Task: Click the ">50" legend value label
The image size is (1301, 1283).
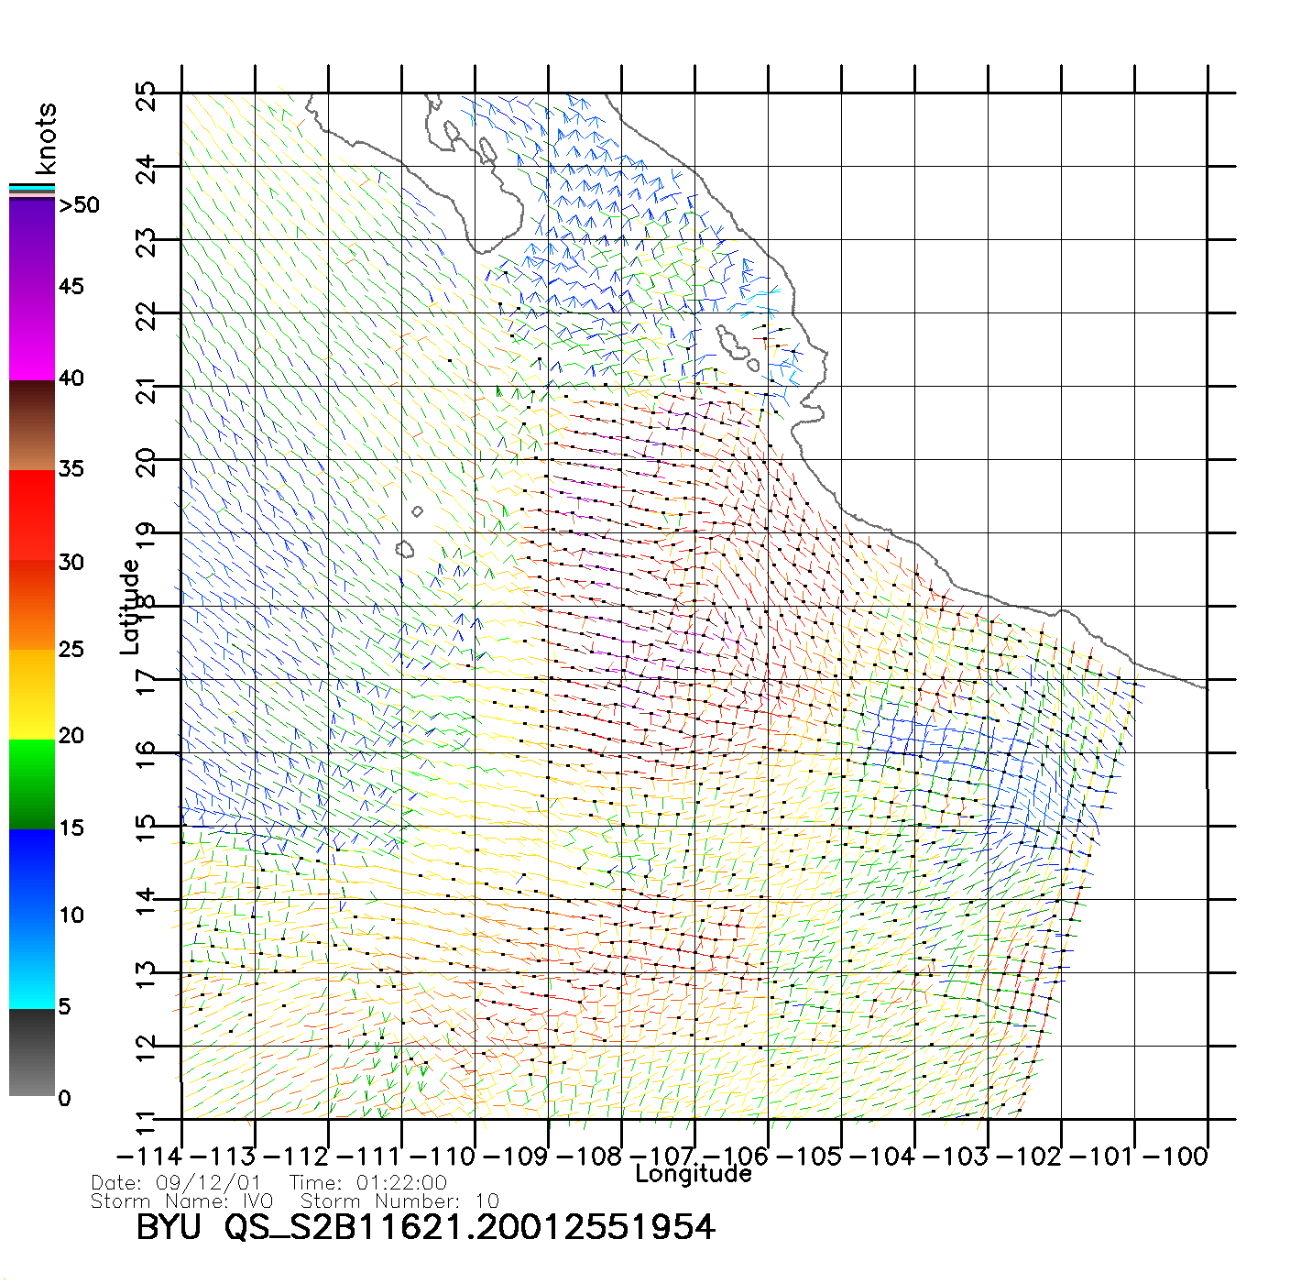Action: click(x=79, y=205)
